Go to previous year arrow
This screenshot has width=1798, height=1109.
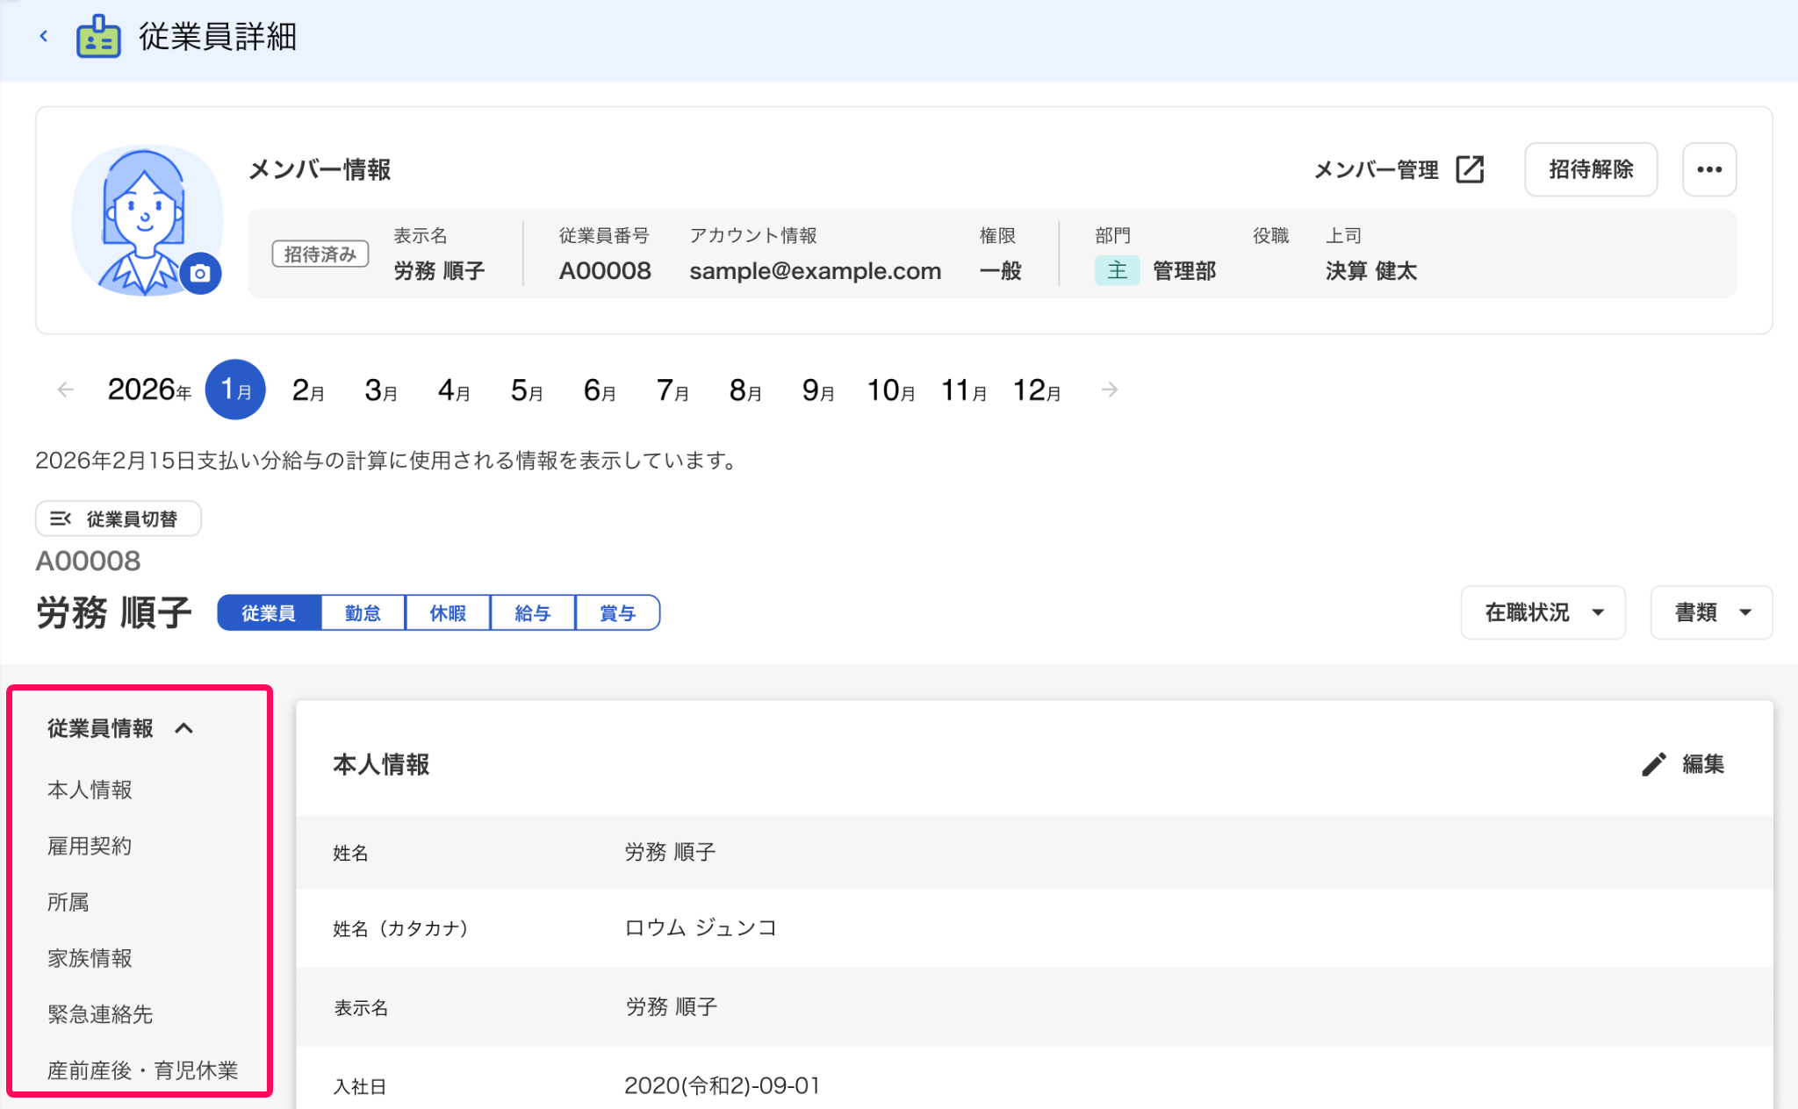click(x=65, y=390)
